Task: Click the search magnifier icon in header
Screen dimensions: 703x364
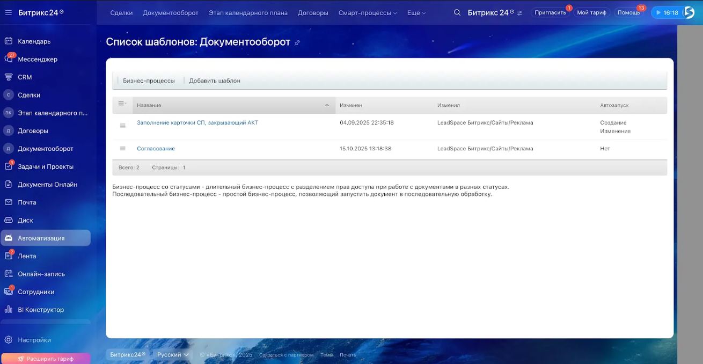Action: tap(457, 12)
